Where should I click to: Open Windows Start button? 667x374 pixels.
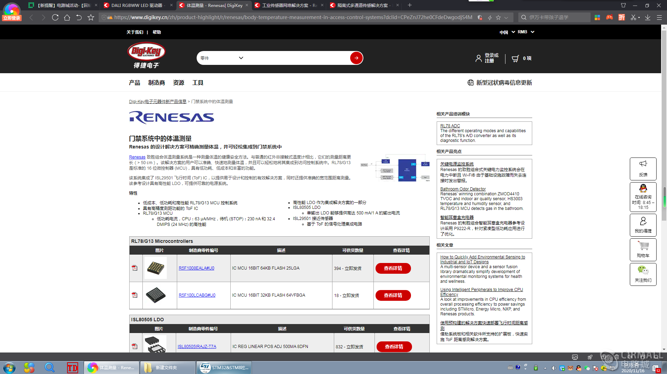[x=9, y=367]
